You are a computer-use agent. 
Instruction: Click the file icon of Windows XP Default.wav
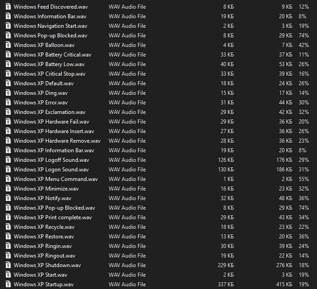pyautogui.click(x=8, y=83)
